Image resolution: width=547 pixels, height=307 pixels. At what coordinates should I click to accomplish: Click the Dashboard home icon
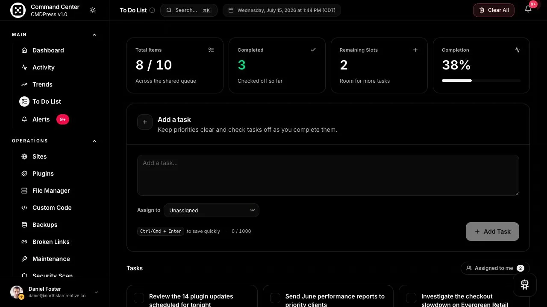pos(24,50)
